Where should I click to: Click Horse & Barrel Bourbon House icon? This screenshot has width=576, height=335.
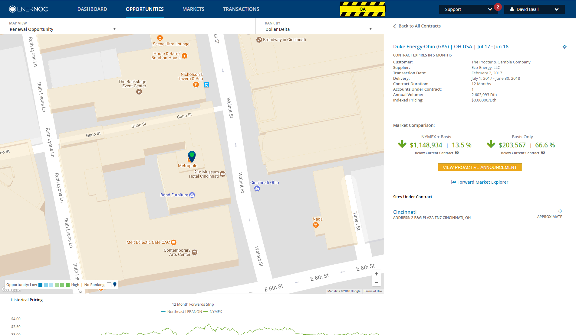[184, 56]
